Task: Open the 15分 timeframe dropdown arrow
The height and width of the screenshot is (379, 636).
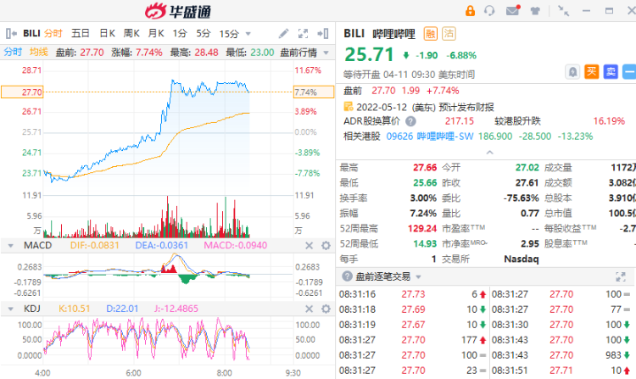Action: click(248, 34)
